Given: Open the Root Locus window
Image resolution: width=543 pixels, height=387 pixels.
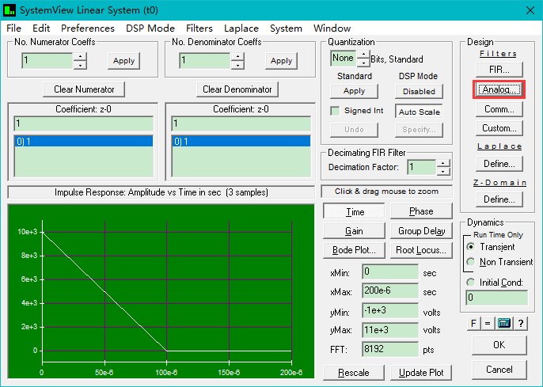Looking at the screenshot, I should 421,250.
